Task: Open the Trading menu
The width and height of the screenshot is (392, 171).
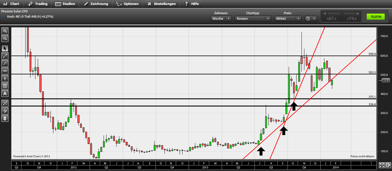Action: [38, 4]
